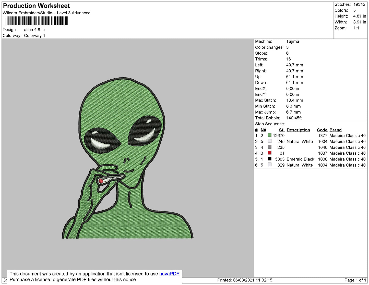Click the 'Description' column header
369x285 pixels.
click(298, 130)
